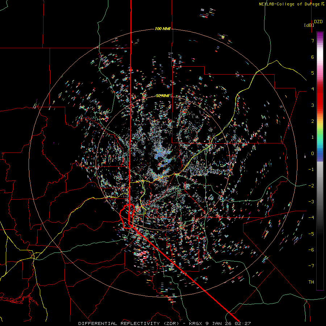Click the DZD legend title

[x=318, y=22]
